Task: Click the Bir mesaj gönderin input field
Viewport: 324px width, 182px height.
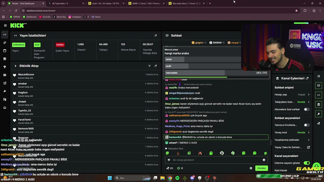Action: tap(216, 160)
